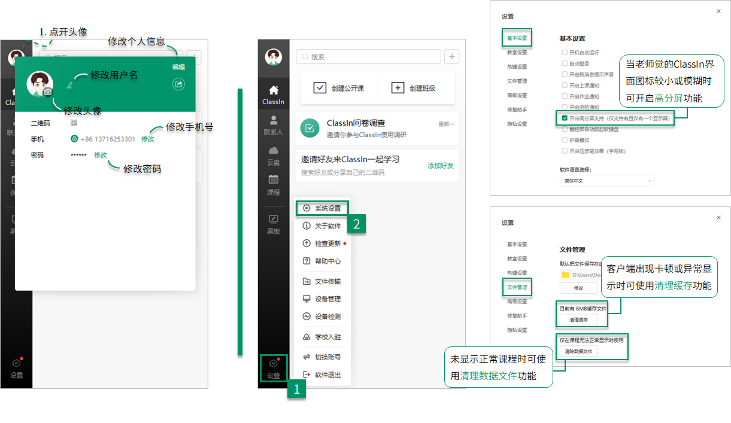Select 学校入驻 from the popup menu
The width and height of the screenshot is (731, 423).
[x=322, y=337]
